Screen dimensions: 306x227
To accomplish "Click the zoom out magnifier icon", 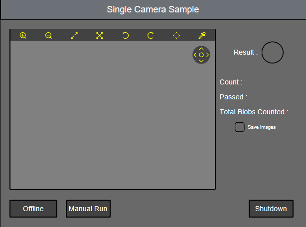I will (48, 36).
